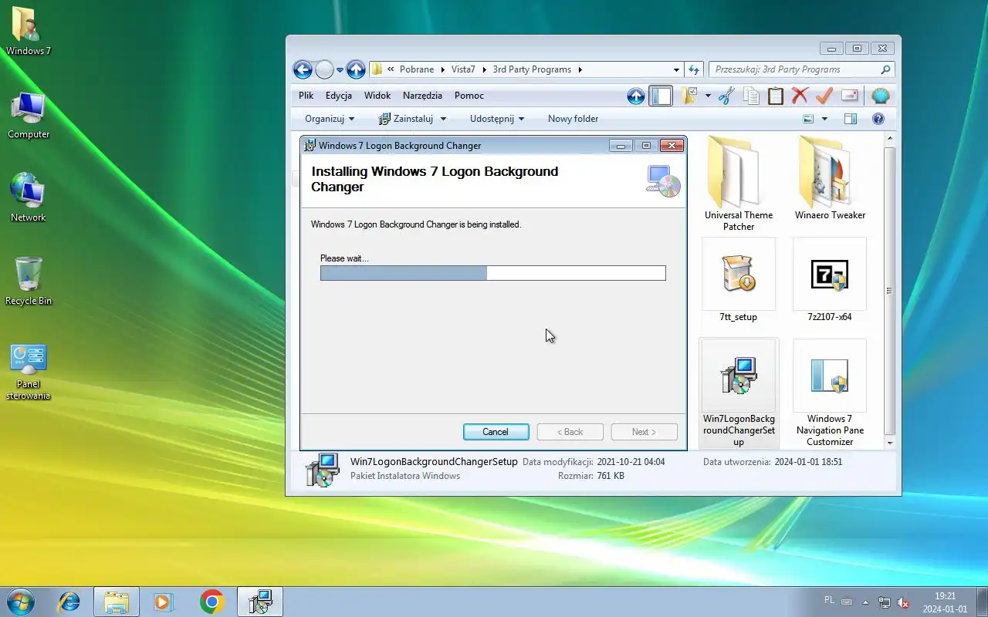Click the orange checkmark Properties icon
Image resolution: width=988 pixels, height=617 pixels.
(824, 96)
